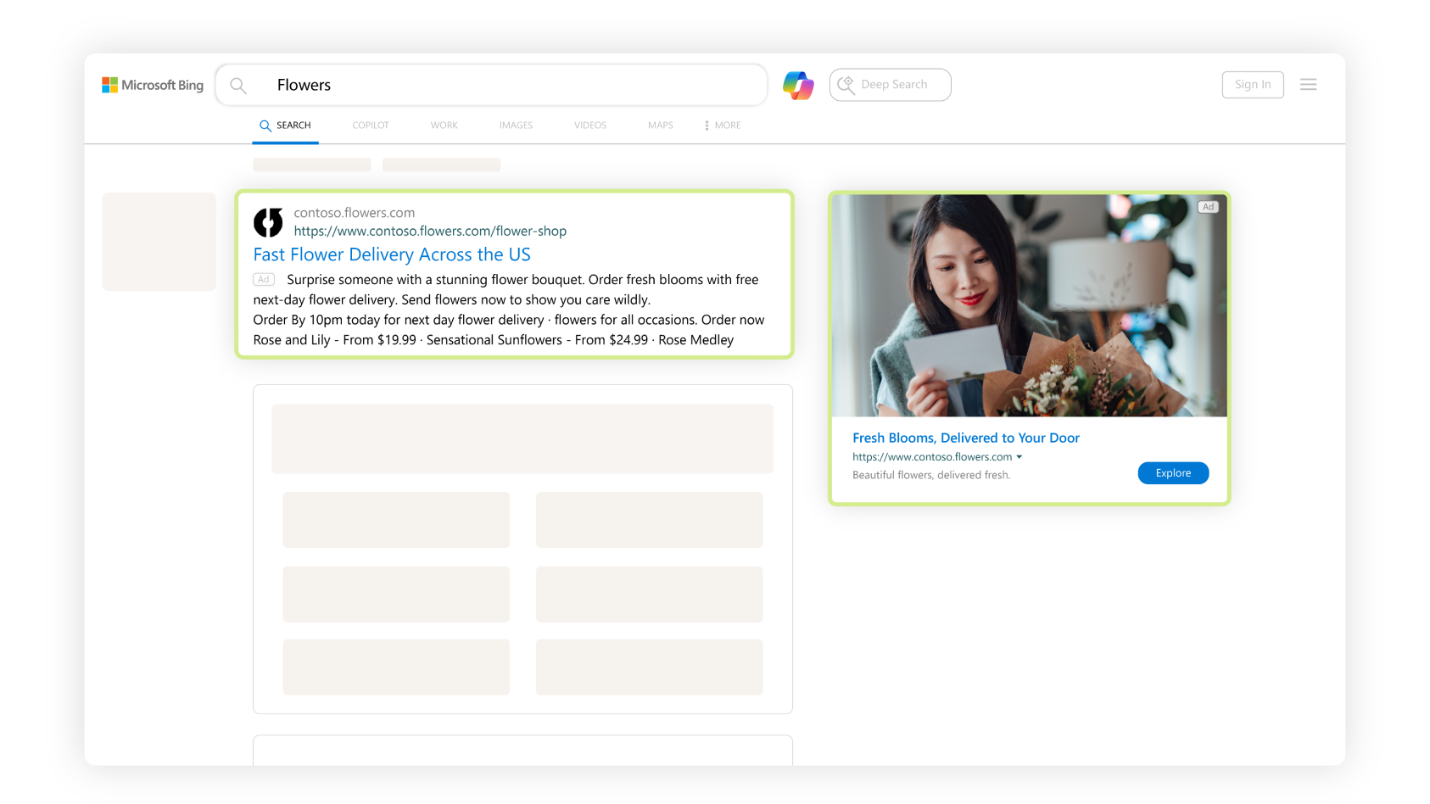Open the Fast Flower Delivery Across the US link

pyautogui.click(x=392, y=254)
